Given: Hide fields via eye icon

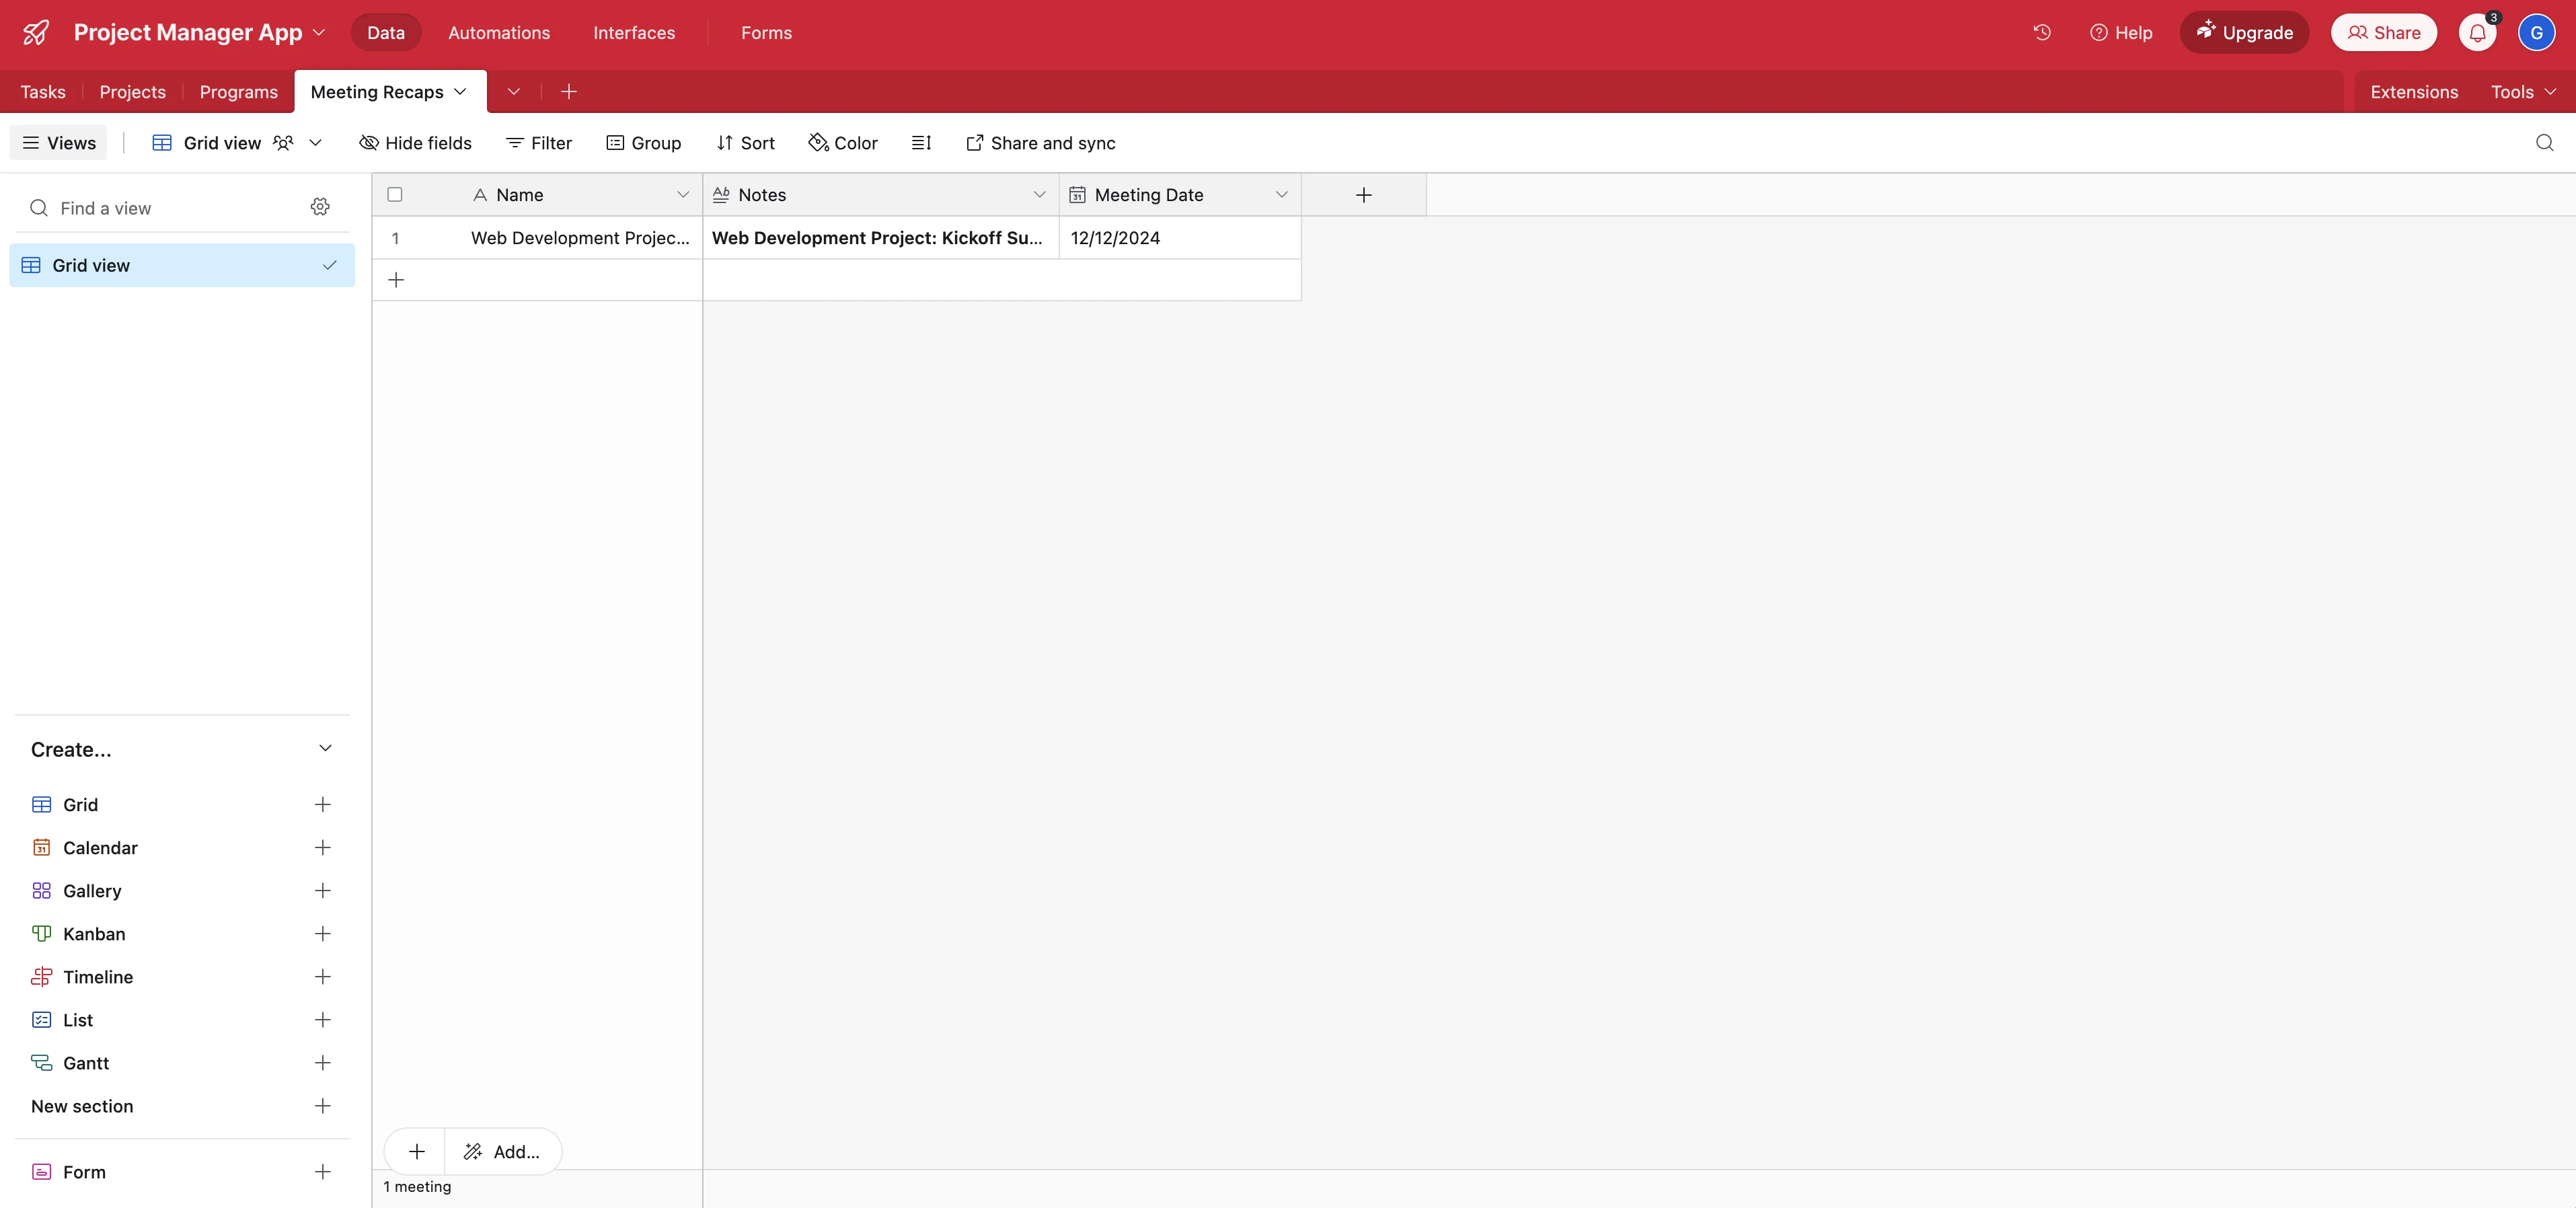Looking at the screenshot, I should (x=415, y=143).
